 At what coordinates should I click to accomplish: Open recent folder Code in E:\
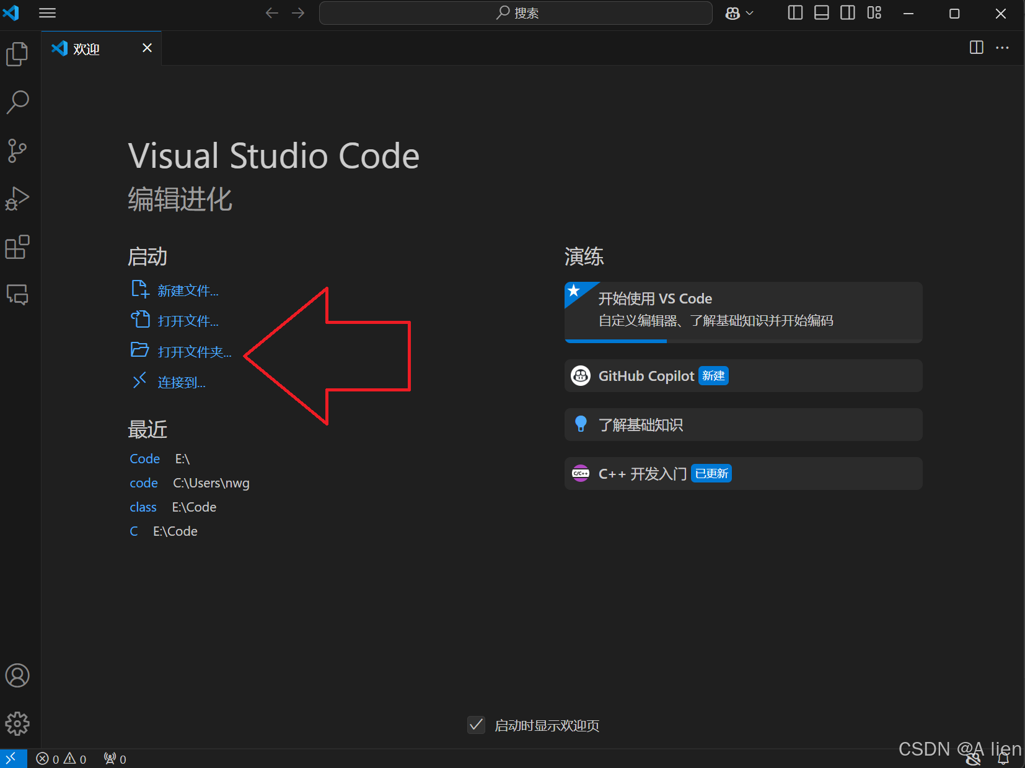click(145, 459)
